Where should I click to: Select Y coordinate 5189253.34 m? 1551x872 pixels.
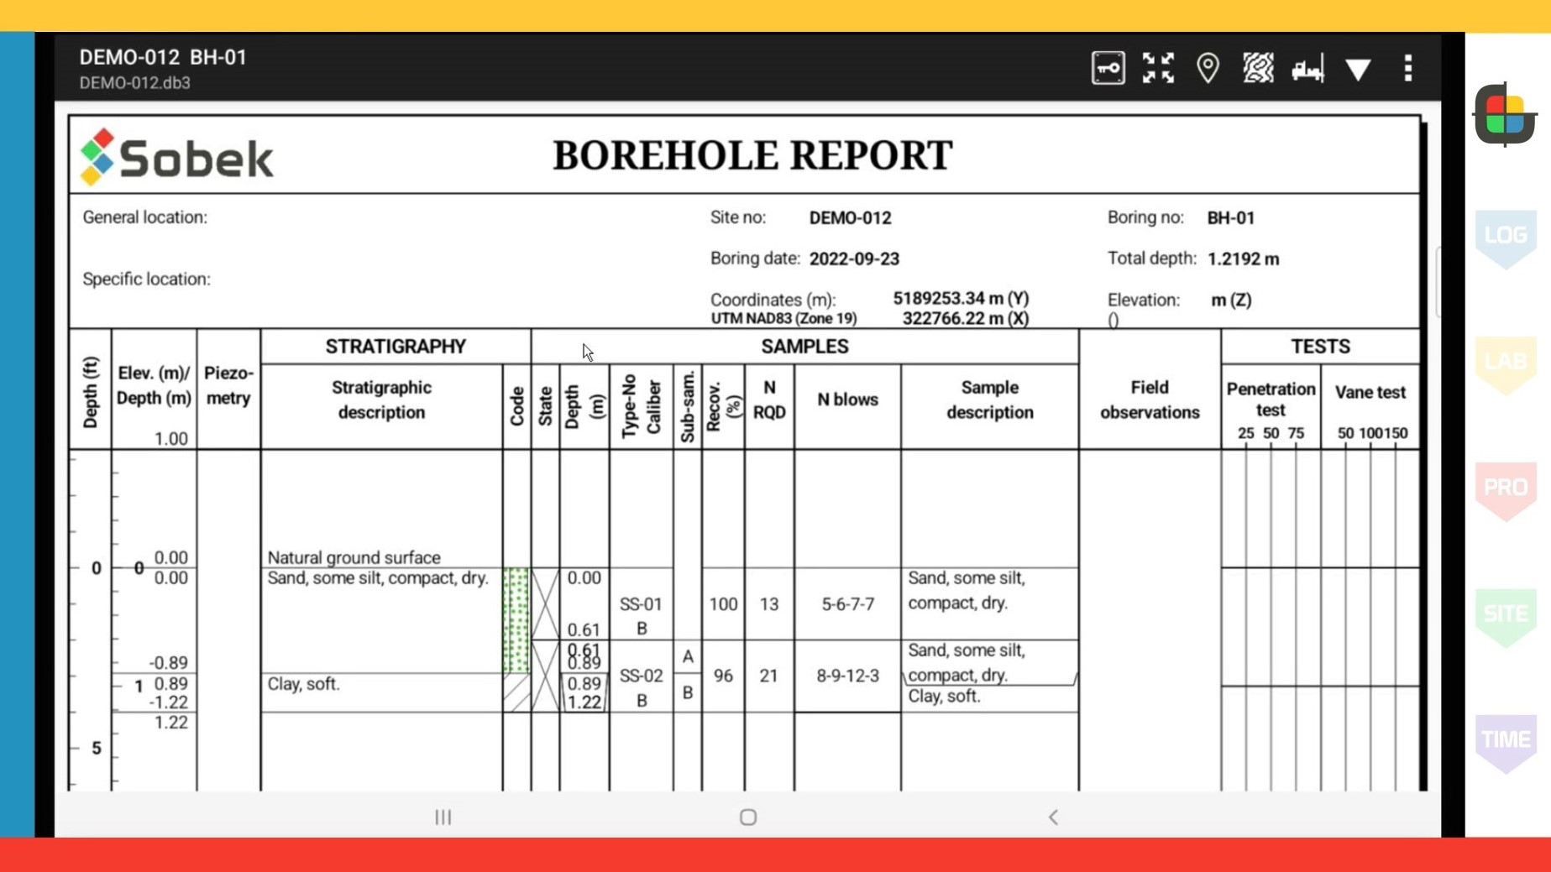tap(961, 298)
